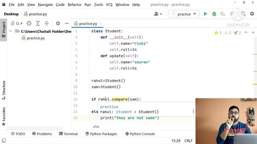Open the Edit menu

pyautogui.click(x=21, y=4)
